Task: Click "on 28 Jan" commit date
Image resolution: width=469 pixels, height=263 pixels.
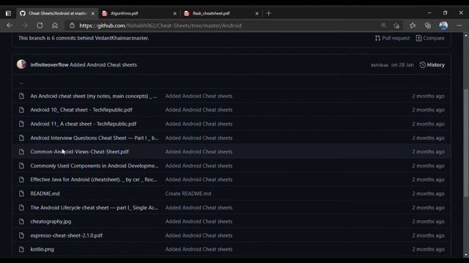Action: pos(402,65)
